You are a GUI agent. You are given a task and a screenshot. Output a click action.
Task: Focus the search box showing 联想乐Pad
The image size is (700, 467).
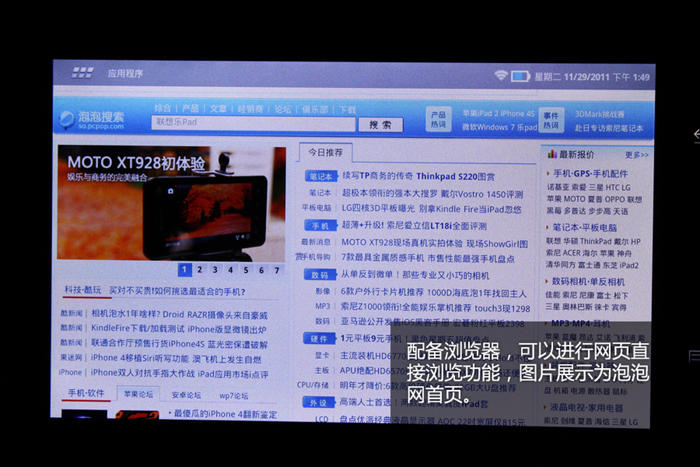pyautogui.click(x=253, y=123)
